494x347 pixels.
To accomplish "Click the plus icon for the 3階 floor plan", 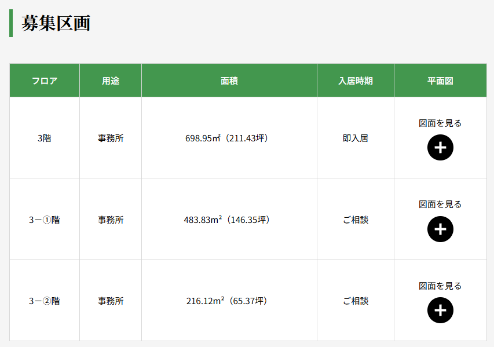I will tap(440, 148).
